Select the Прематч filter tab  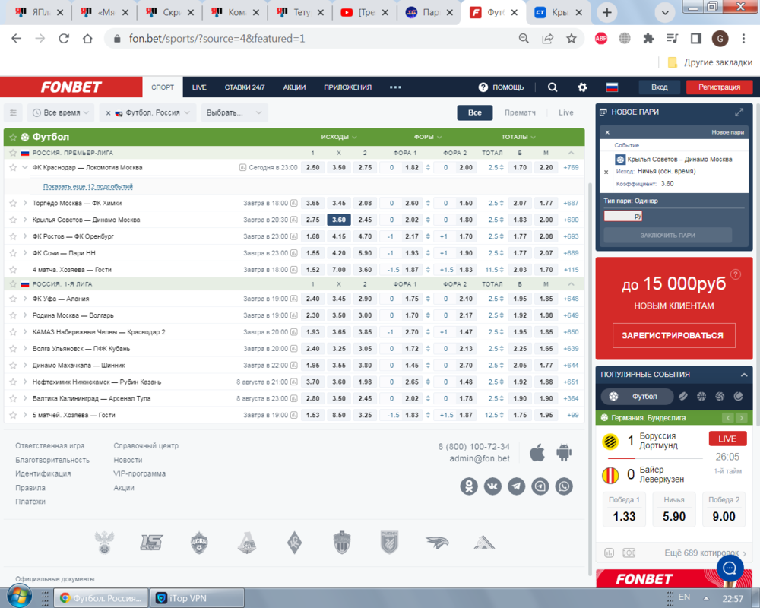(x=520, y=112)
